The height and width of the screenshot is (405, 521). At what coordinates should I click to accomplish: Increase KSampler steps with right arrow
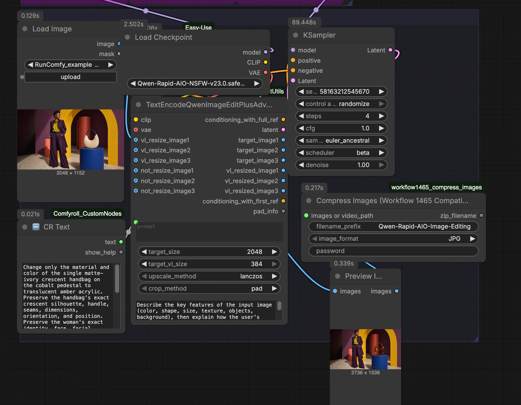pyautogui.click(x=381, y=116)
